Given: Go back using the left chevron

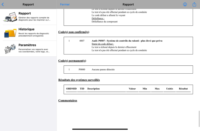Looking at the screenshot, I should click(x=3, y=4).
